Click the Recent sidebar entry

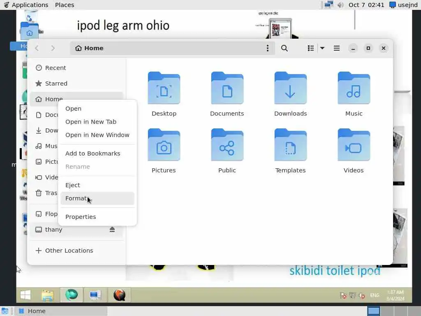76,68
